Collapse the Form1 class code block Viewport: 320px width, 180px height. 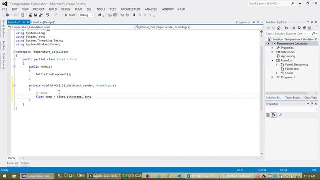click(14, 59)
